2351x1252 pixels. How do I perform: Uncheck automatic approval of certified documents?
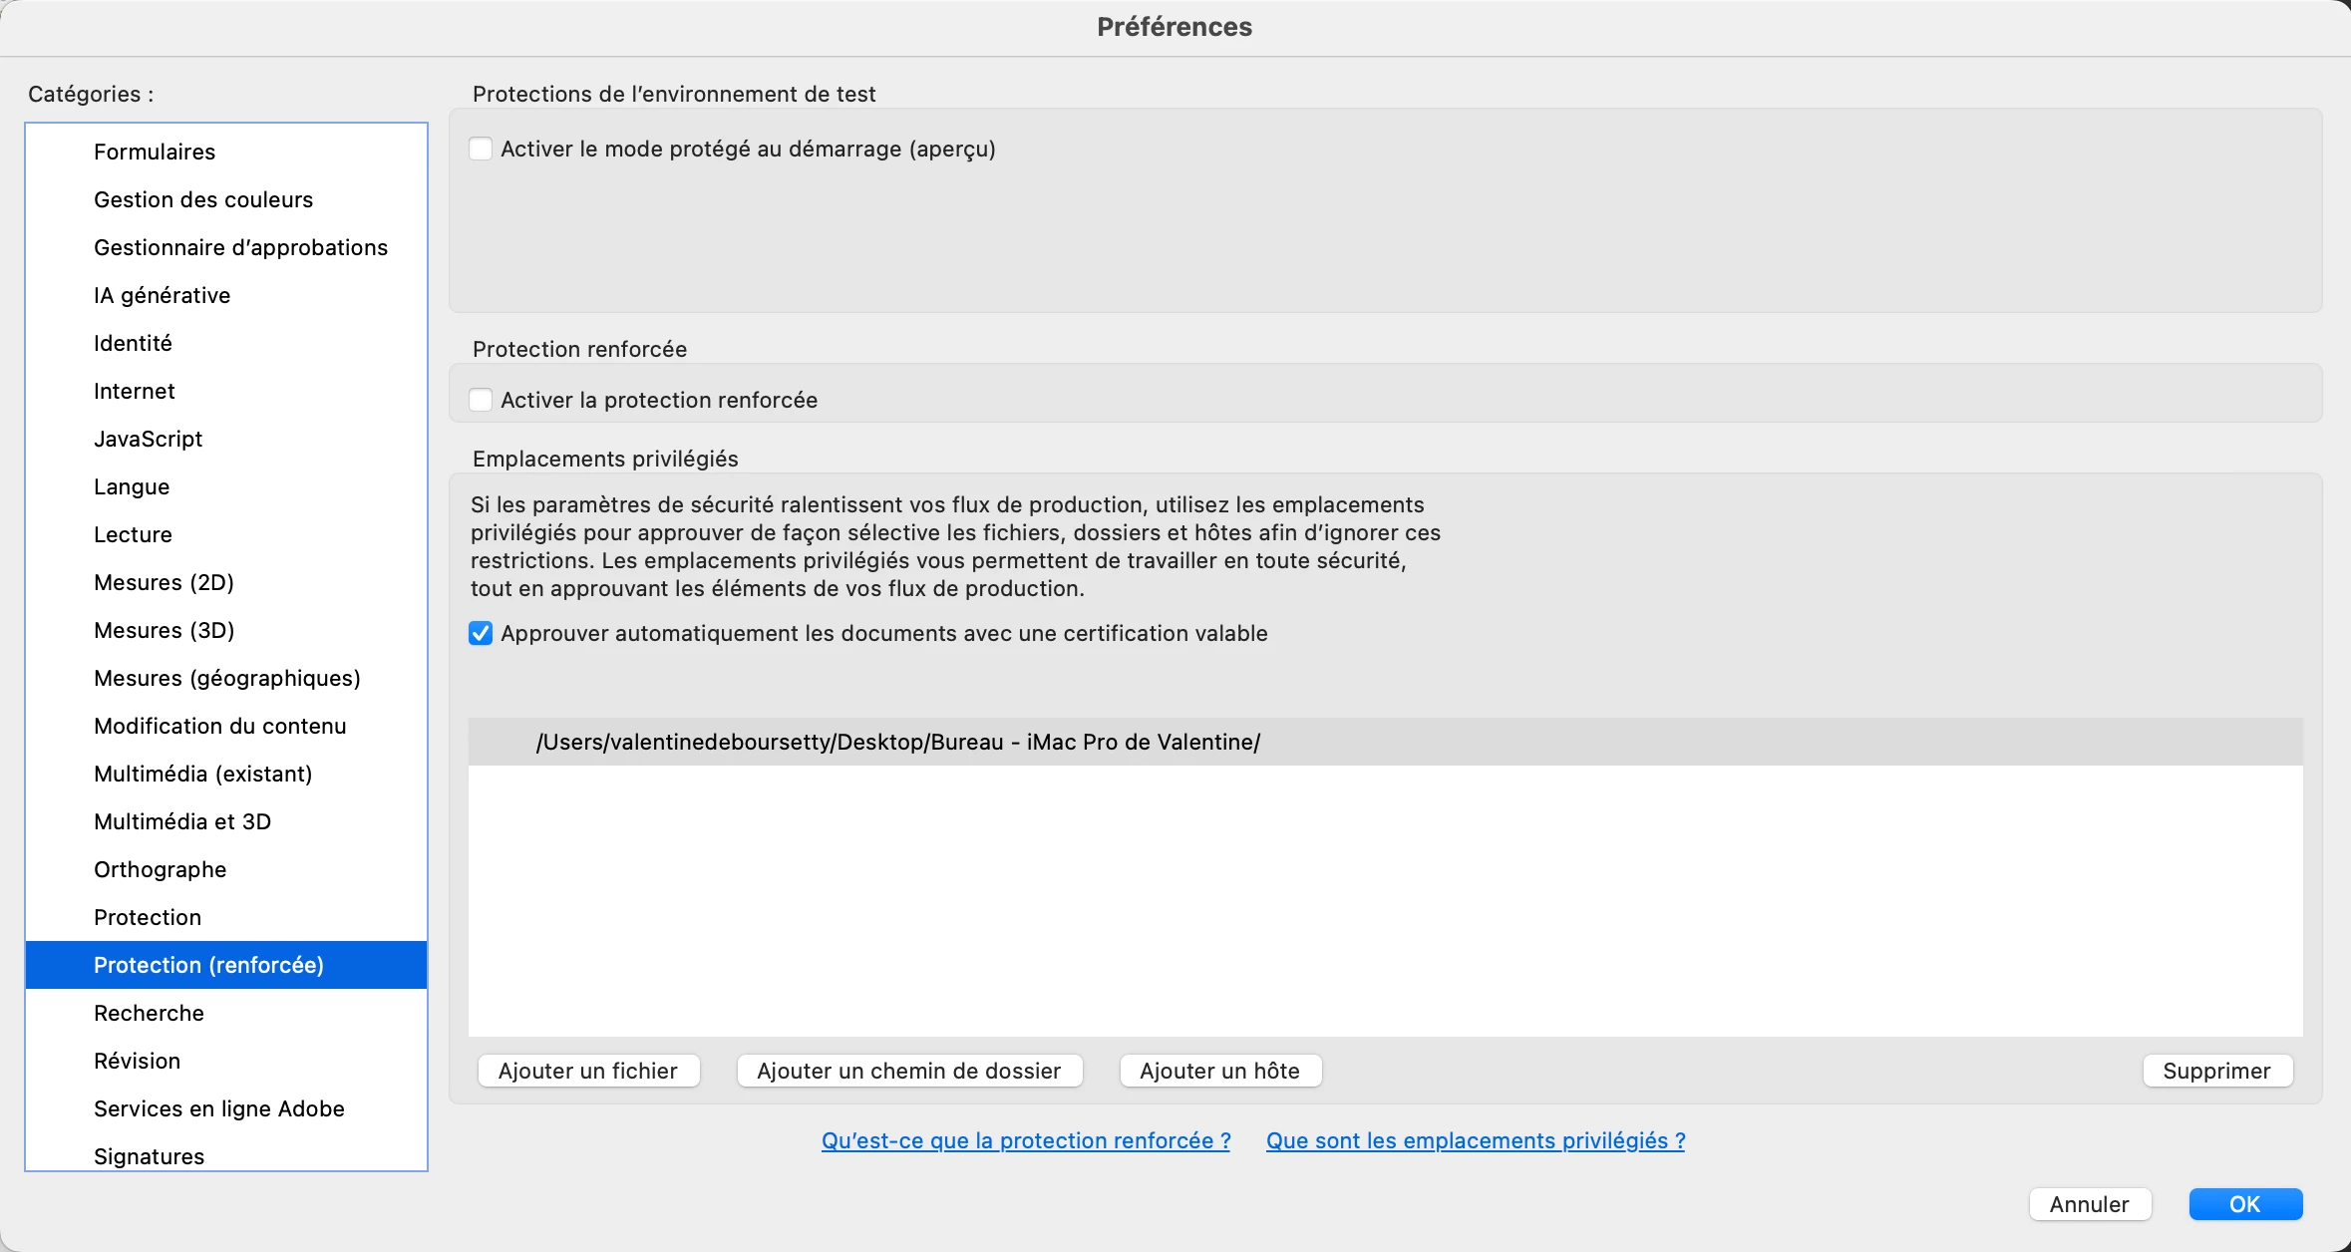point(481,634)
